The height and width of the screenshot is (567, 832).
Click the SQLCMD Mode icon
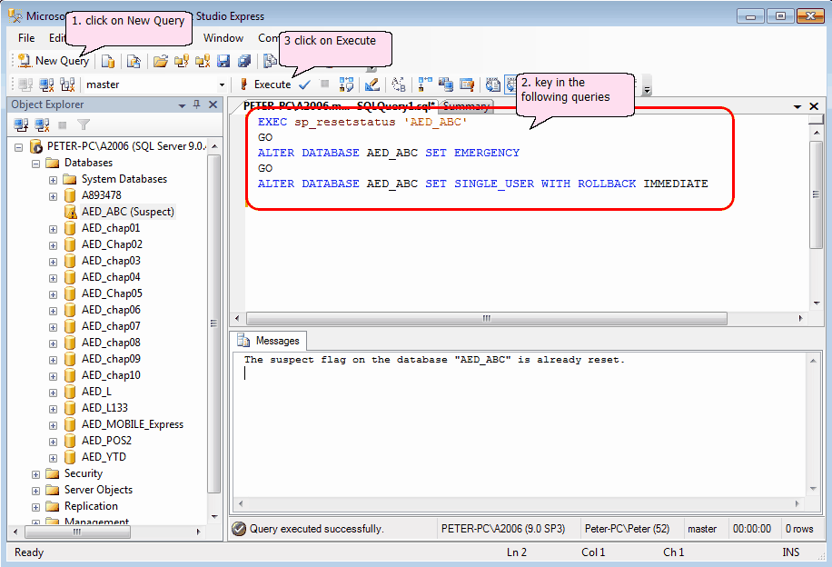(467, 85)
